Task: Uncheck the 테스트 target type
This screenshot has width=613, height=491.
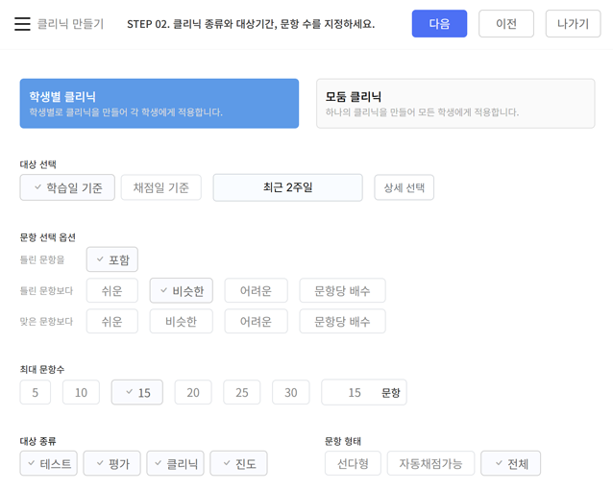Action: (x=49, y=463)
